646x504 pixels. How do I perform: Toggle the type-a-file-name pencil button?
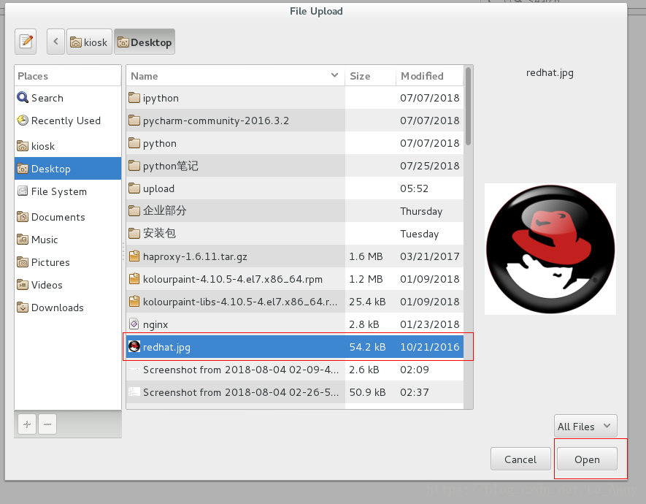tap(26, 42)
